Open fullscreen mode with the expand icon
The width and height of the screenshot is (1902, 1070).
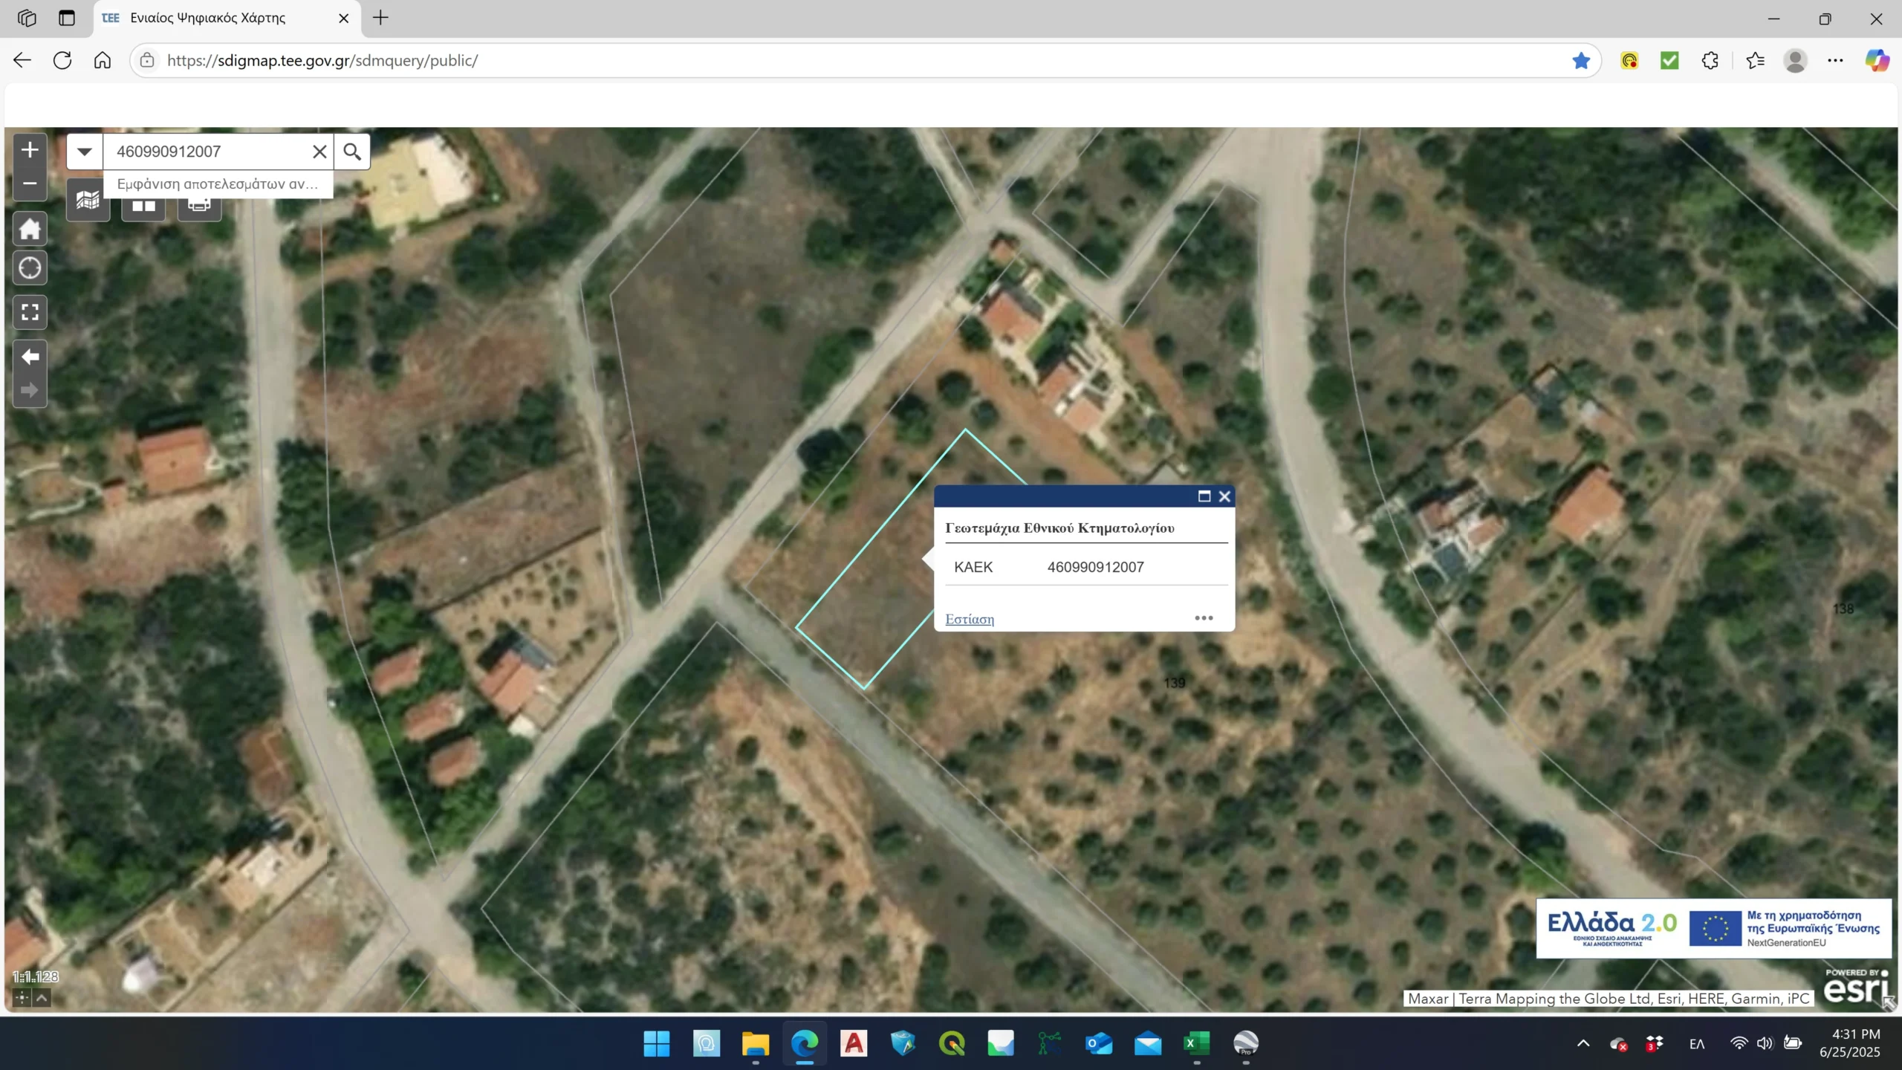click(x=29, y=312)
